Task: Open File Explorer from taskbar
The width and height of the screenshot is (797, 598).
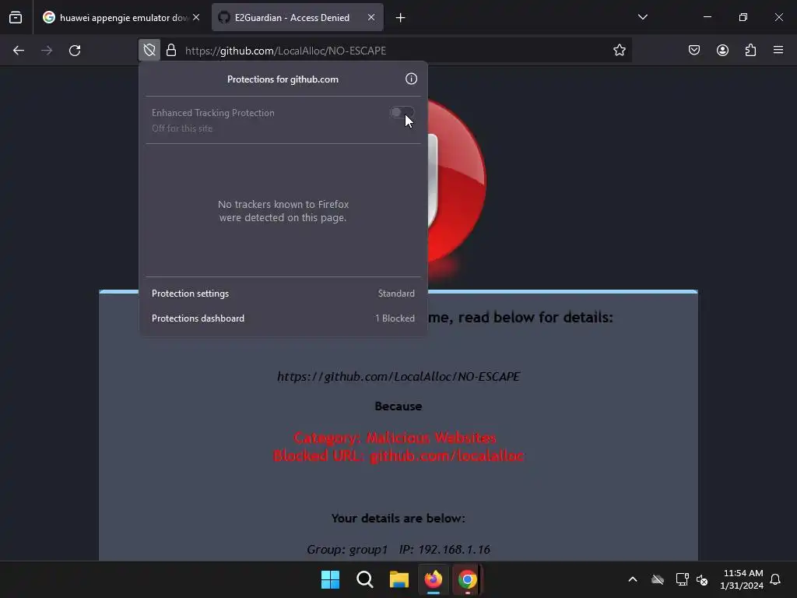Action: pos(399,579)
